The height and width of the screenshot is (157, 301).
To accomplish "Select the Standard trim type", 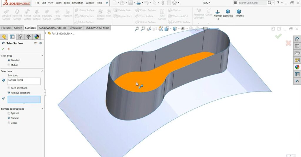I will 9,60.
